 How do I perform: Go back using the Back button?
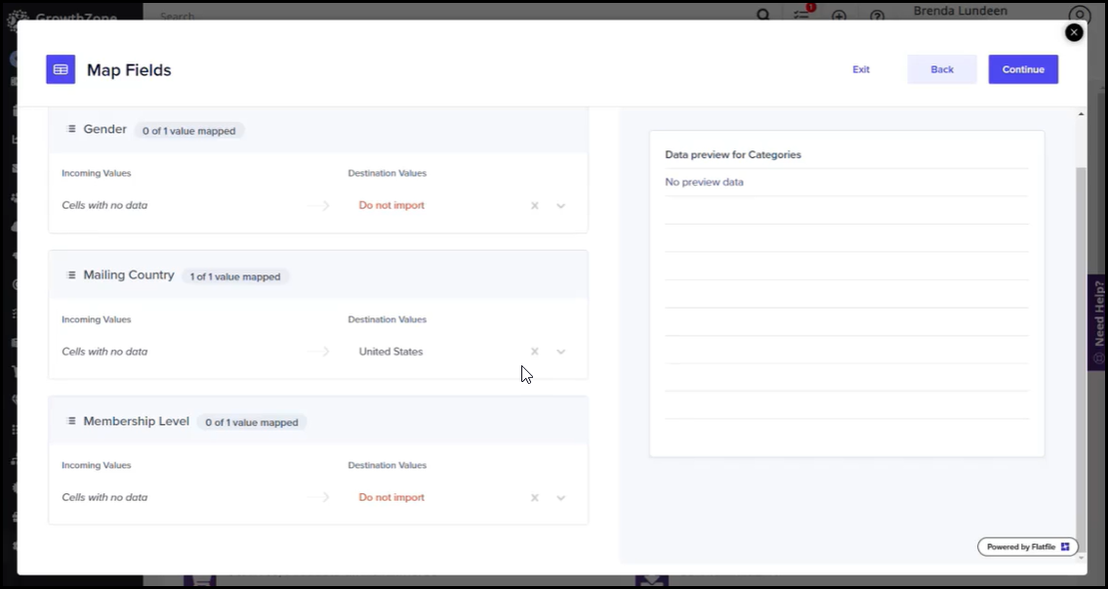coord(941,69)
